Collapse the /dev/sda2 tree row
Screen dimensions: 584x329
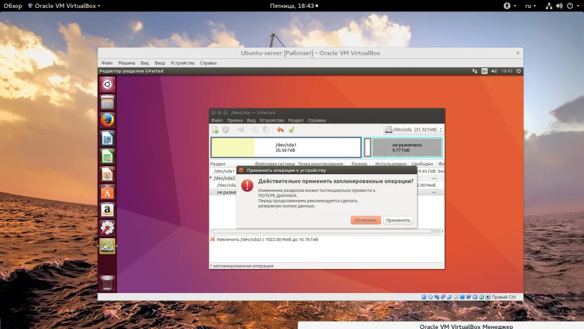[211, 178]
